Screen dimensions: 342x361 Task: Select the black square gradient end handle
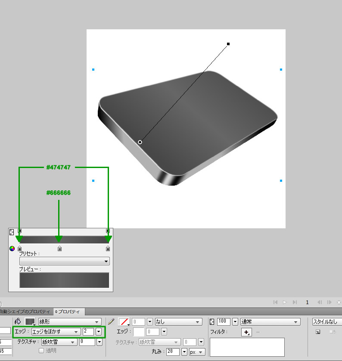tap(228, 44)
